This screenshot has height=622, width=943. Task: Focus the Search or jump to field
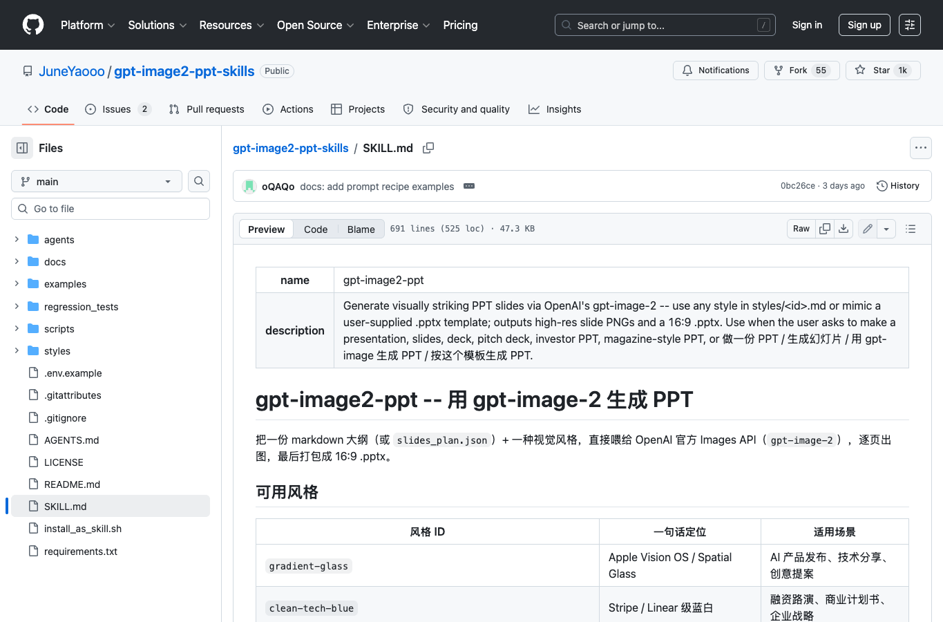click(665, 25)
